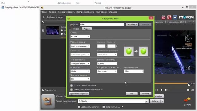The height and width of the screenshot is (111, 197).
Task: Toggle the select-all videos checkbox
Action: pos(43,22)
